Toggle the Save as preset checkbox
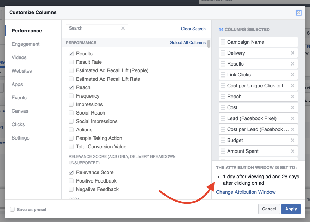Image resolution: width=310 pixels, height=222 pixels. click(x=12, y=209)
